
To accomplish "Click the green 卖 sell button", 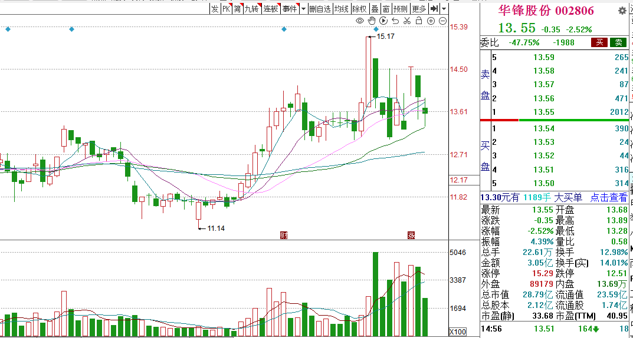I will [618, 42].
